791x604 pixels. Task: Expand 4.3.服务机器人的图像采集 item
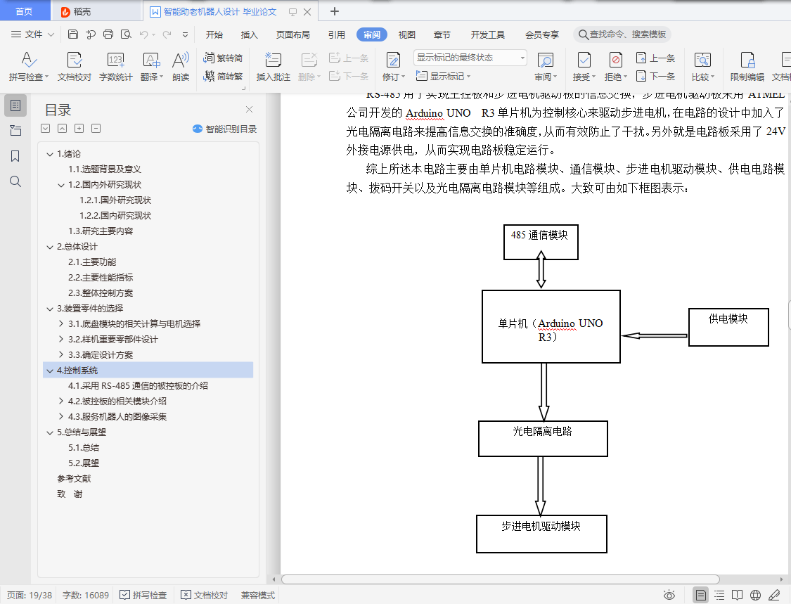(x=61, y=416)
